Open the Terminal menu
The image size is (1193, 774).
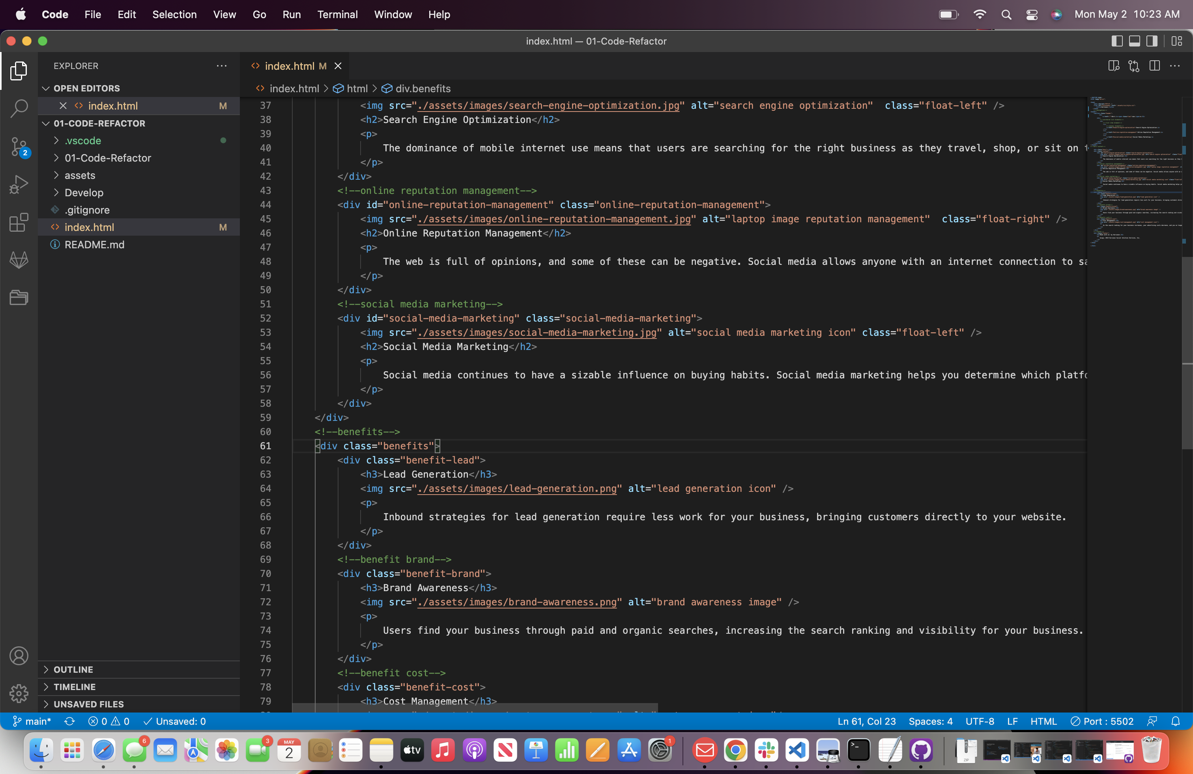tap(337, 15)
